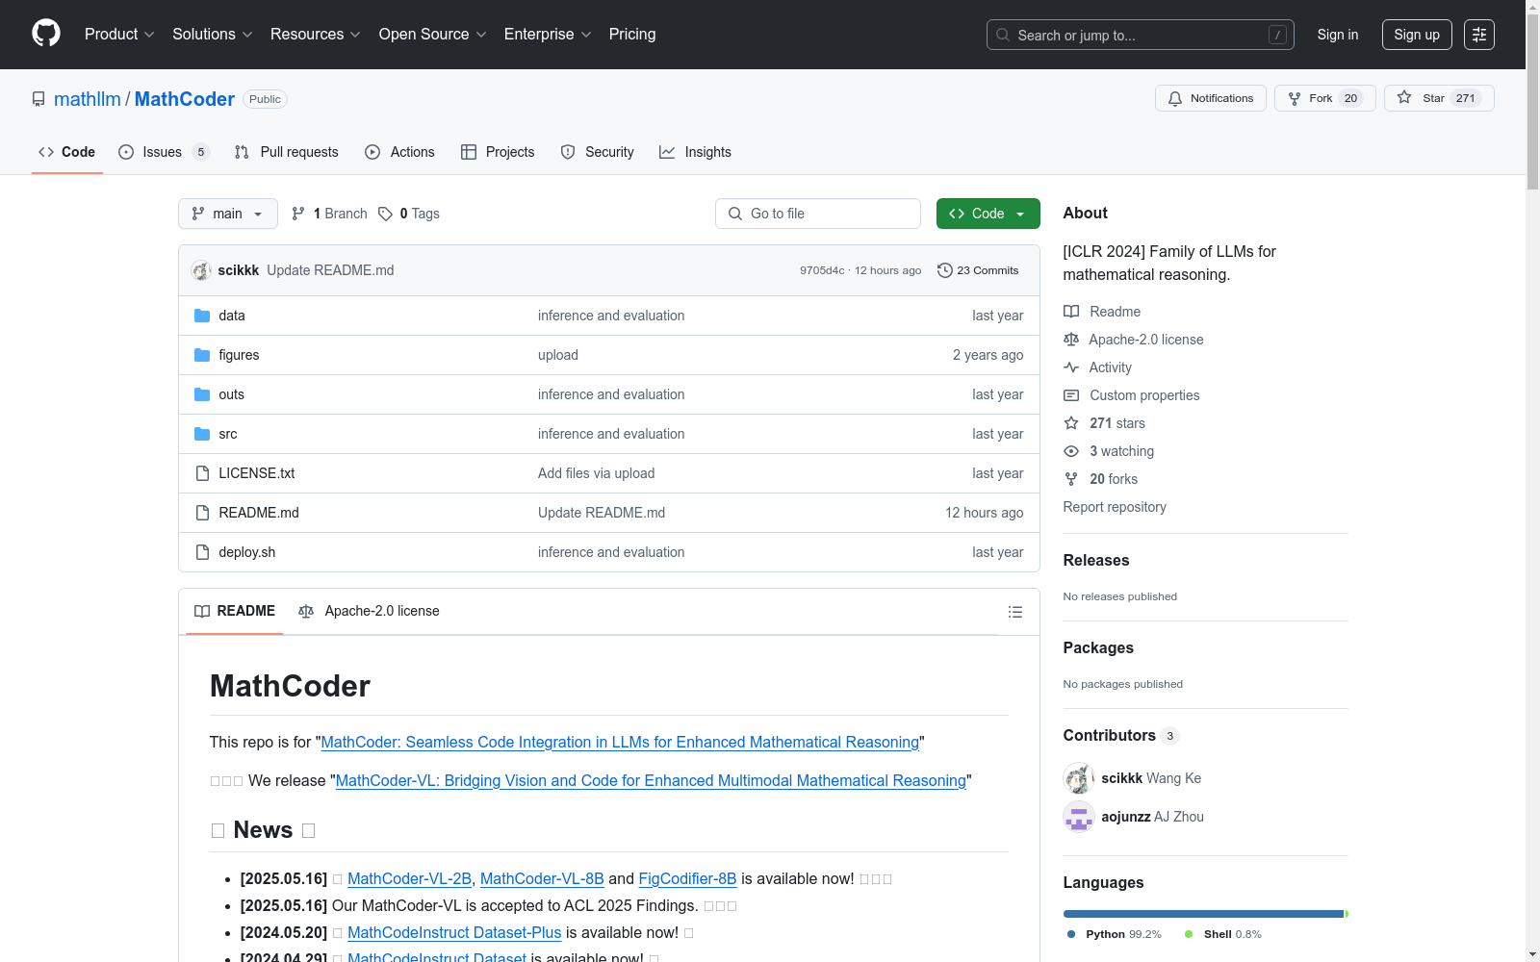Switch to the Projects tab
This screenshot has width=1540, height=962.
498,152
